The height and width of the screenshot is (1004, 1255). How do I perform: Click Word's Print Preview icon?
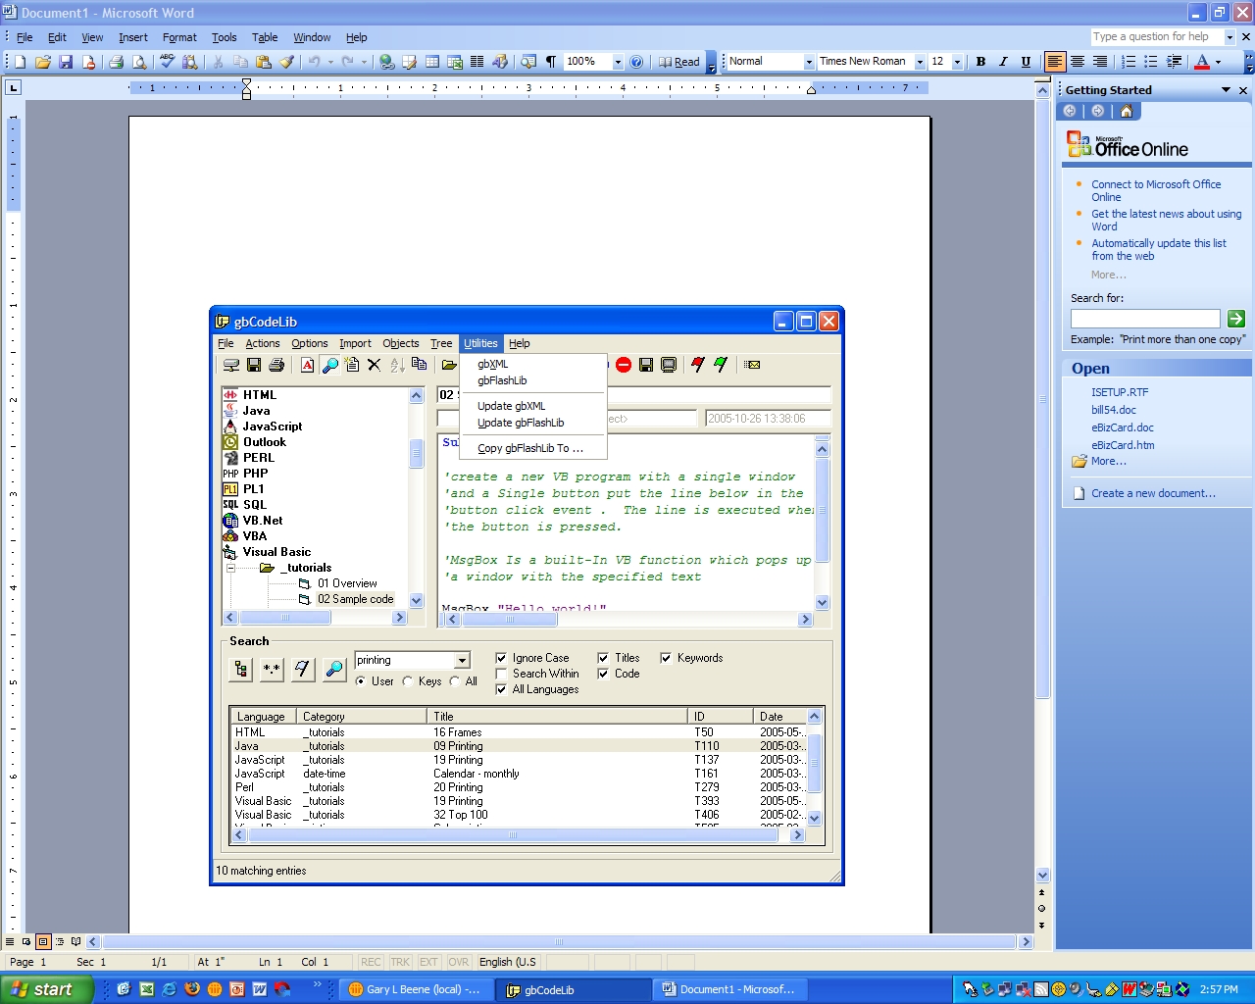coord(139,62)
